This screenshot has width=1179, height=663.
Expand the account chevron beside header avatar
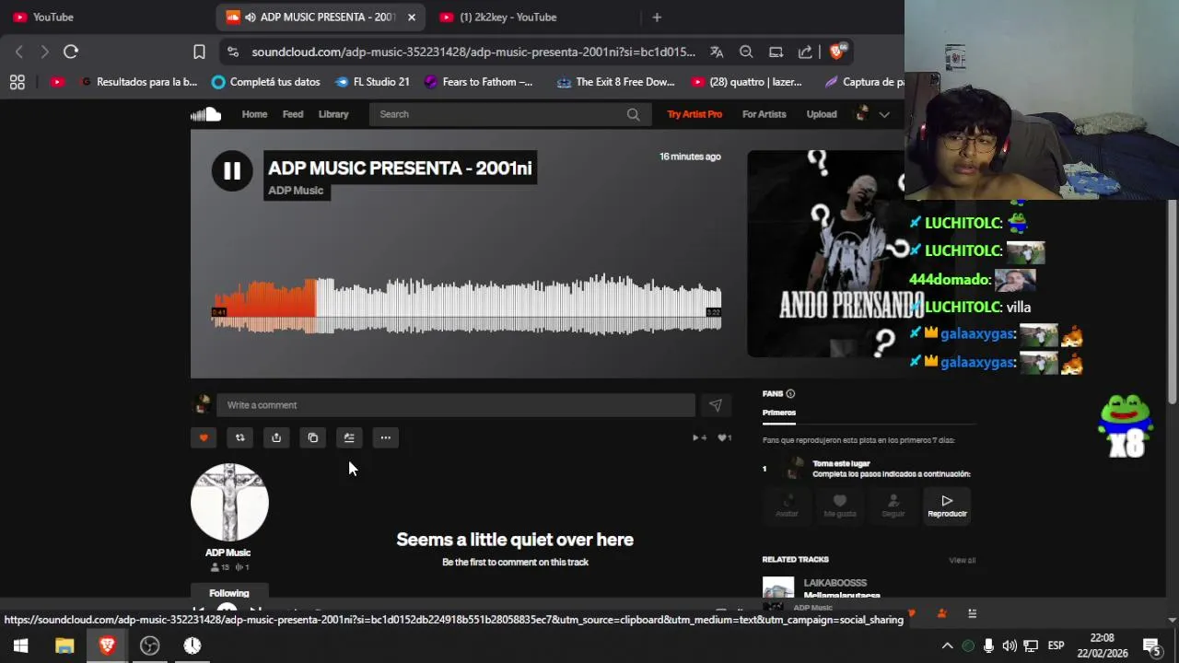point(884,114)
